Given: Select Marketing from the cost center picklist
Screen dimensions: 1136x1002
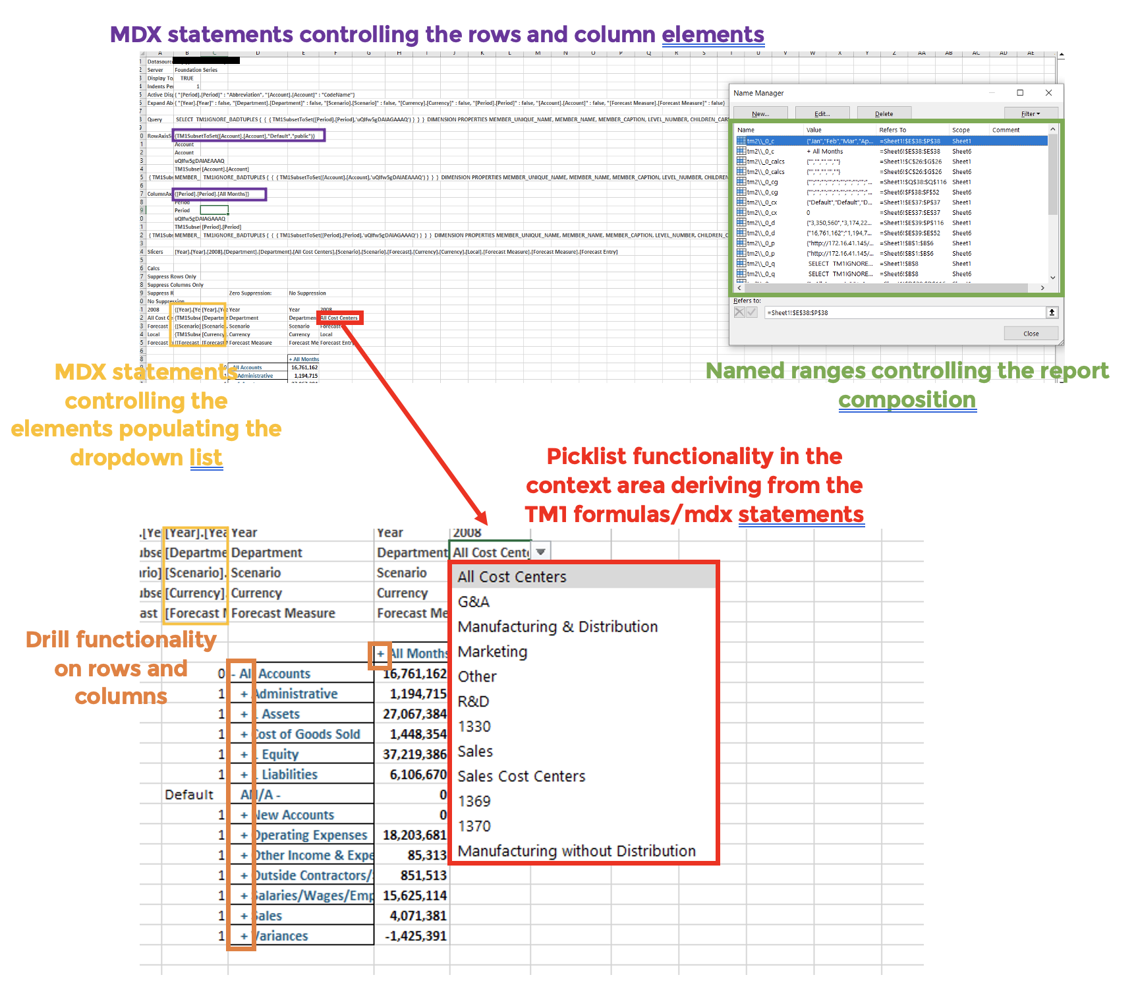Looking at the screenshot, I should [492, 652].
